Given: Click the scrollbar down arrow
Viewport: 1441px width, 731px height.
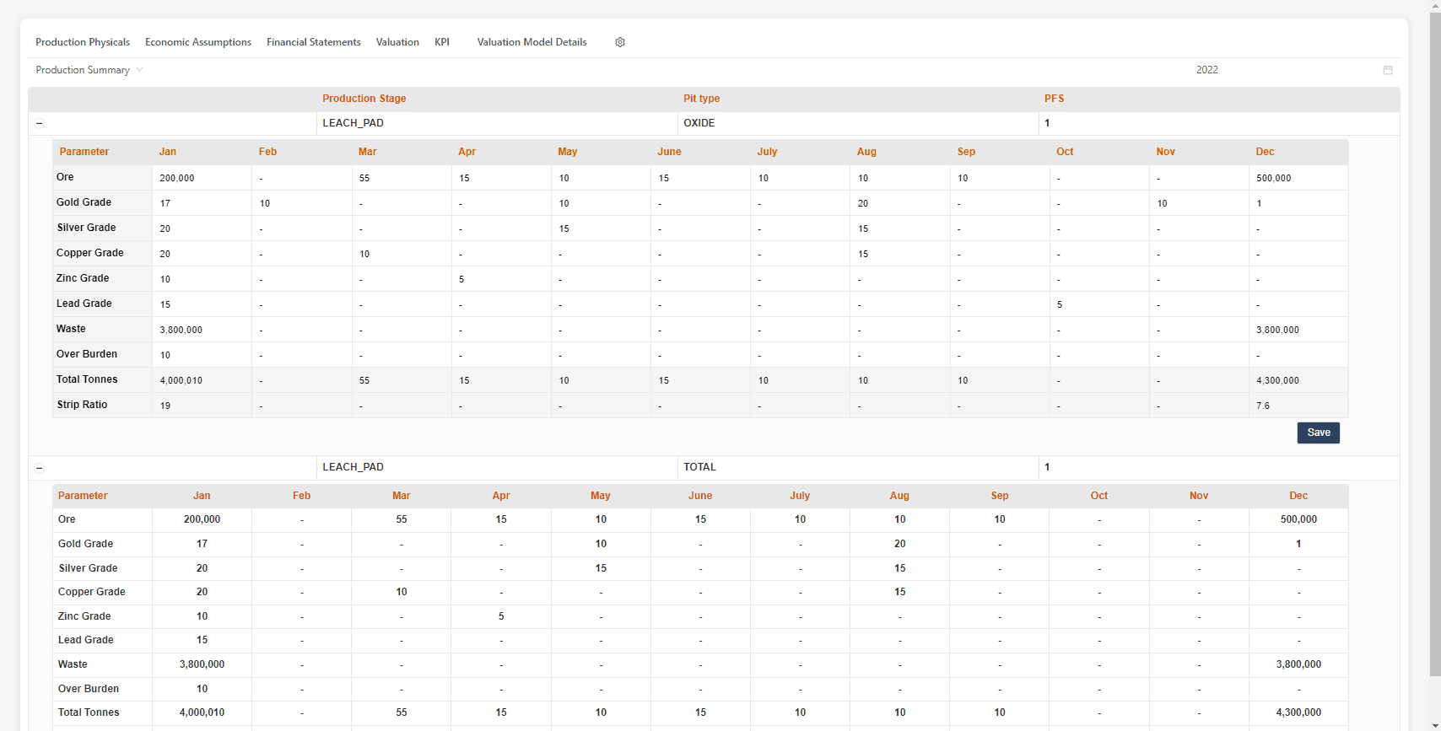Looking at the screenshot, I should pyautogui.click(x=1435, y=725).
